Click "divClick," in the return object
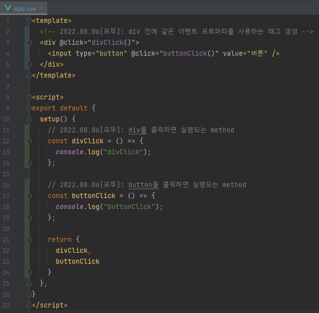 pos(73,251)
